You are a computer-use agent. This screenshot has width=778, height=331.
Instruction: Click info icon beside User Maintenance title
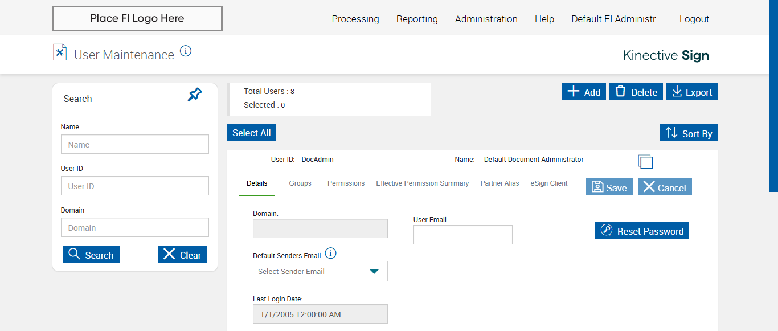[186, 51]
